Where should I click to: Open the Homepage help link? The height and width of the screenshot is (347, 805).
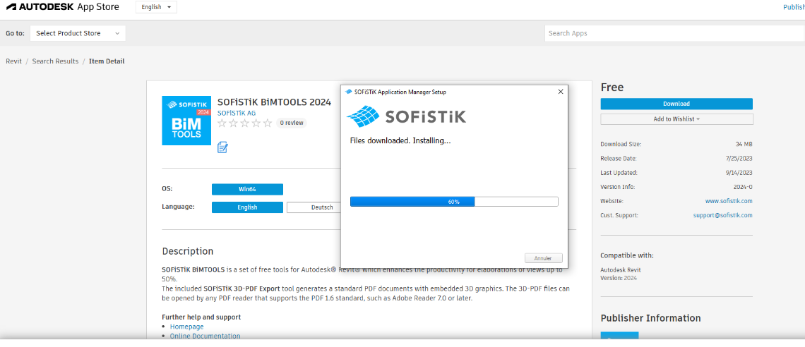pos(187,327)
